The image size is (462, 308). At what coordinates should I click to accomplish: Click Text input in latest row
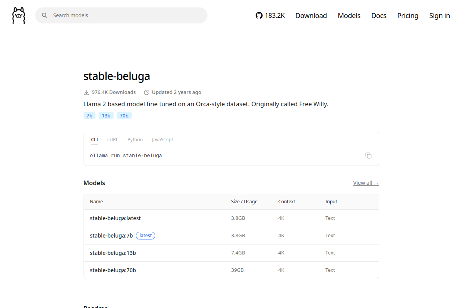pyautogui.click(x=330, y=218)
